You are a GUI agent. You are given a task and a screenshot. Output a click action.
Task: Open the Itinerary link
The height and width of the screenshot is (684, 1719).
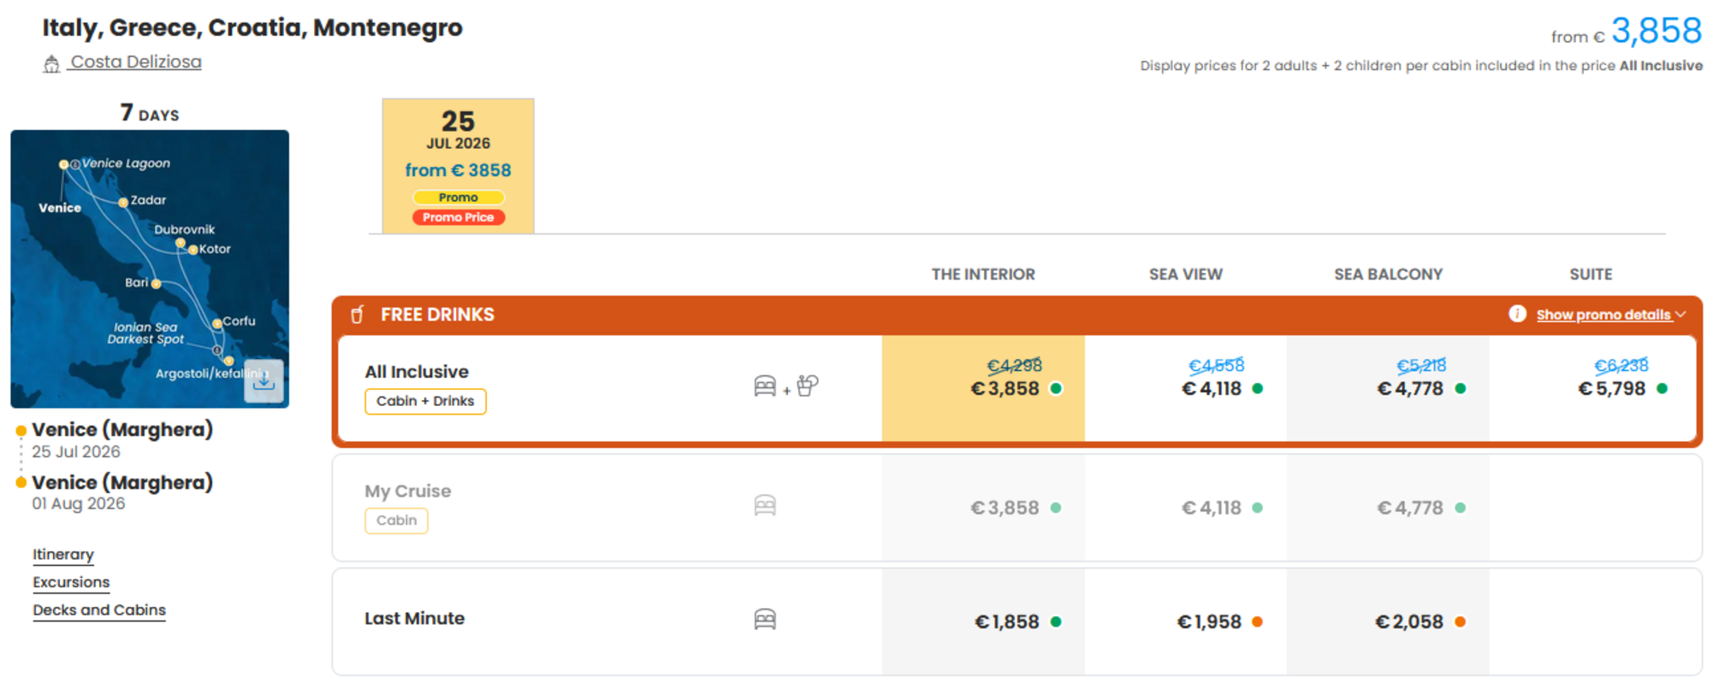(x=63, y=555)
